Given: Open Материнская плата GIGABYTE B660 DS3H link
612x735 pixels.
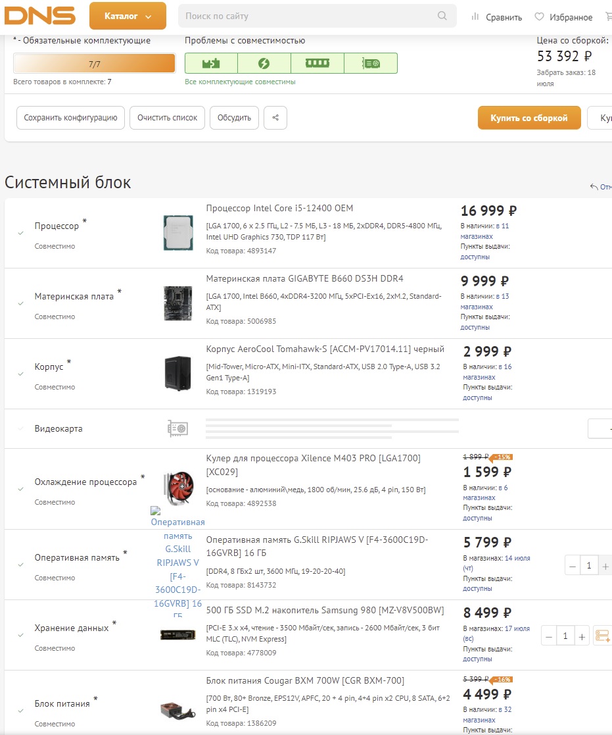Looking at the screenshot, I should click(305, 278).
